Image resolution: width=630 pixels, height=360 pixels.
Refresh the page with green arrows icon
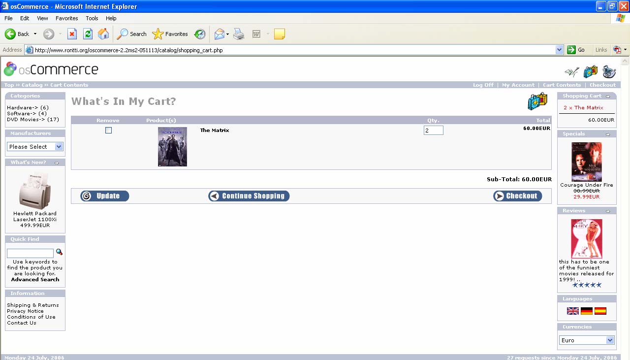[x=88, y=34]
